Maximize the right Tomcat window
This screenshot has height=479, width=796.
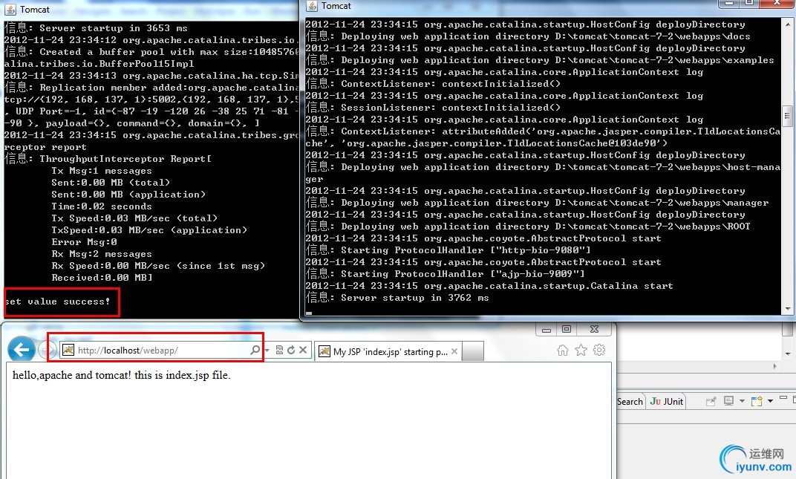(x=748, y=2)
